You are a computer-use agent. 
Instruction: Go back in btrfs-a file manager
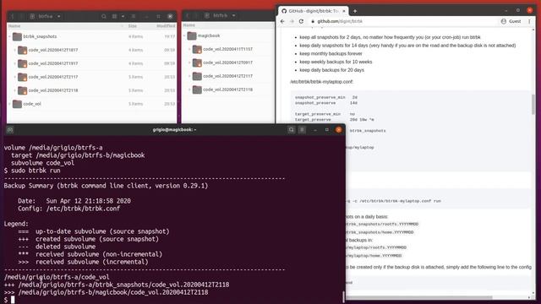coord(13,16)
